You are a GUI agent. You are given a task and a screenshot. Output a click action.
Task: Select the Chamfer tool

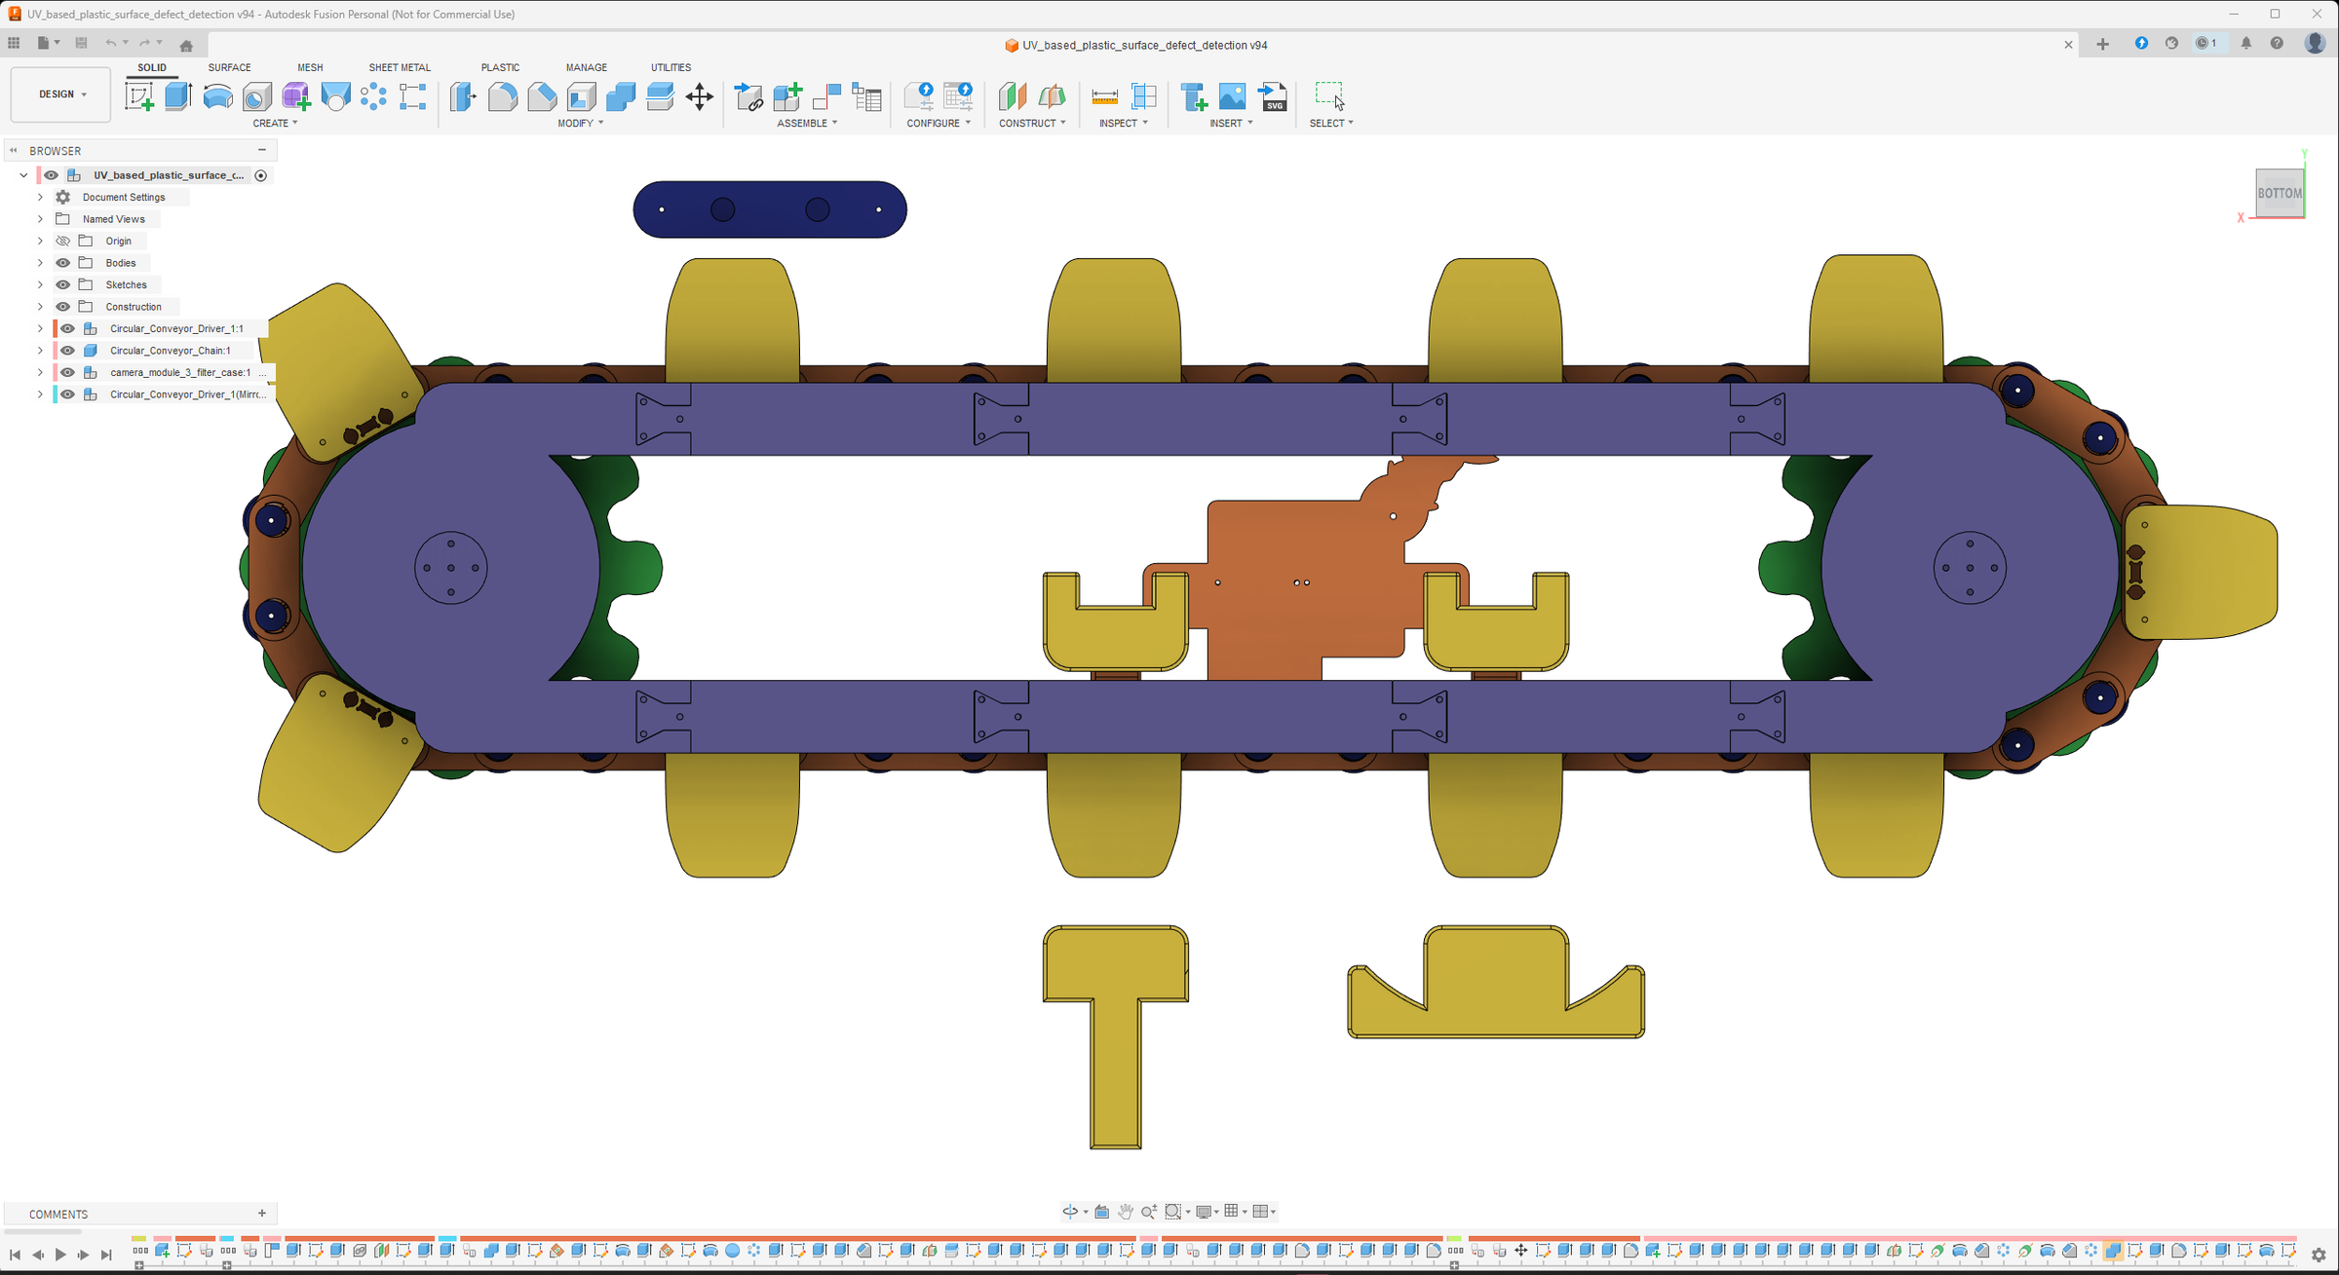click(x=542, y=96)
